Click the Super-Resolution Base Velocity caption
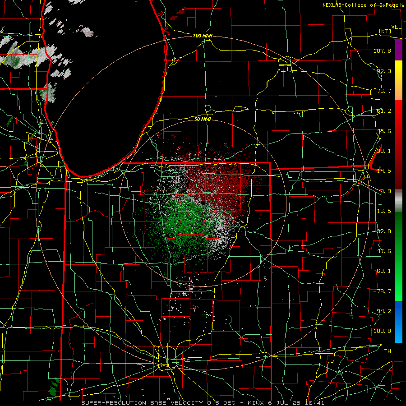This screenshot has width=406, height=406. [x=203, y=403]
